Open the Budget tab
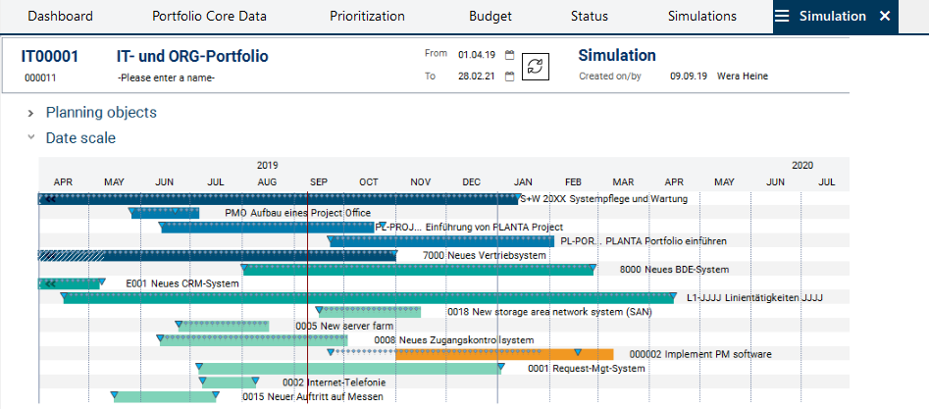The image size is (929, 409). (490, 17)
